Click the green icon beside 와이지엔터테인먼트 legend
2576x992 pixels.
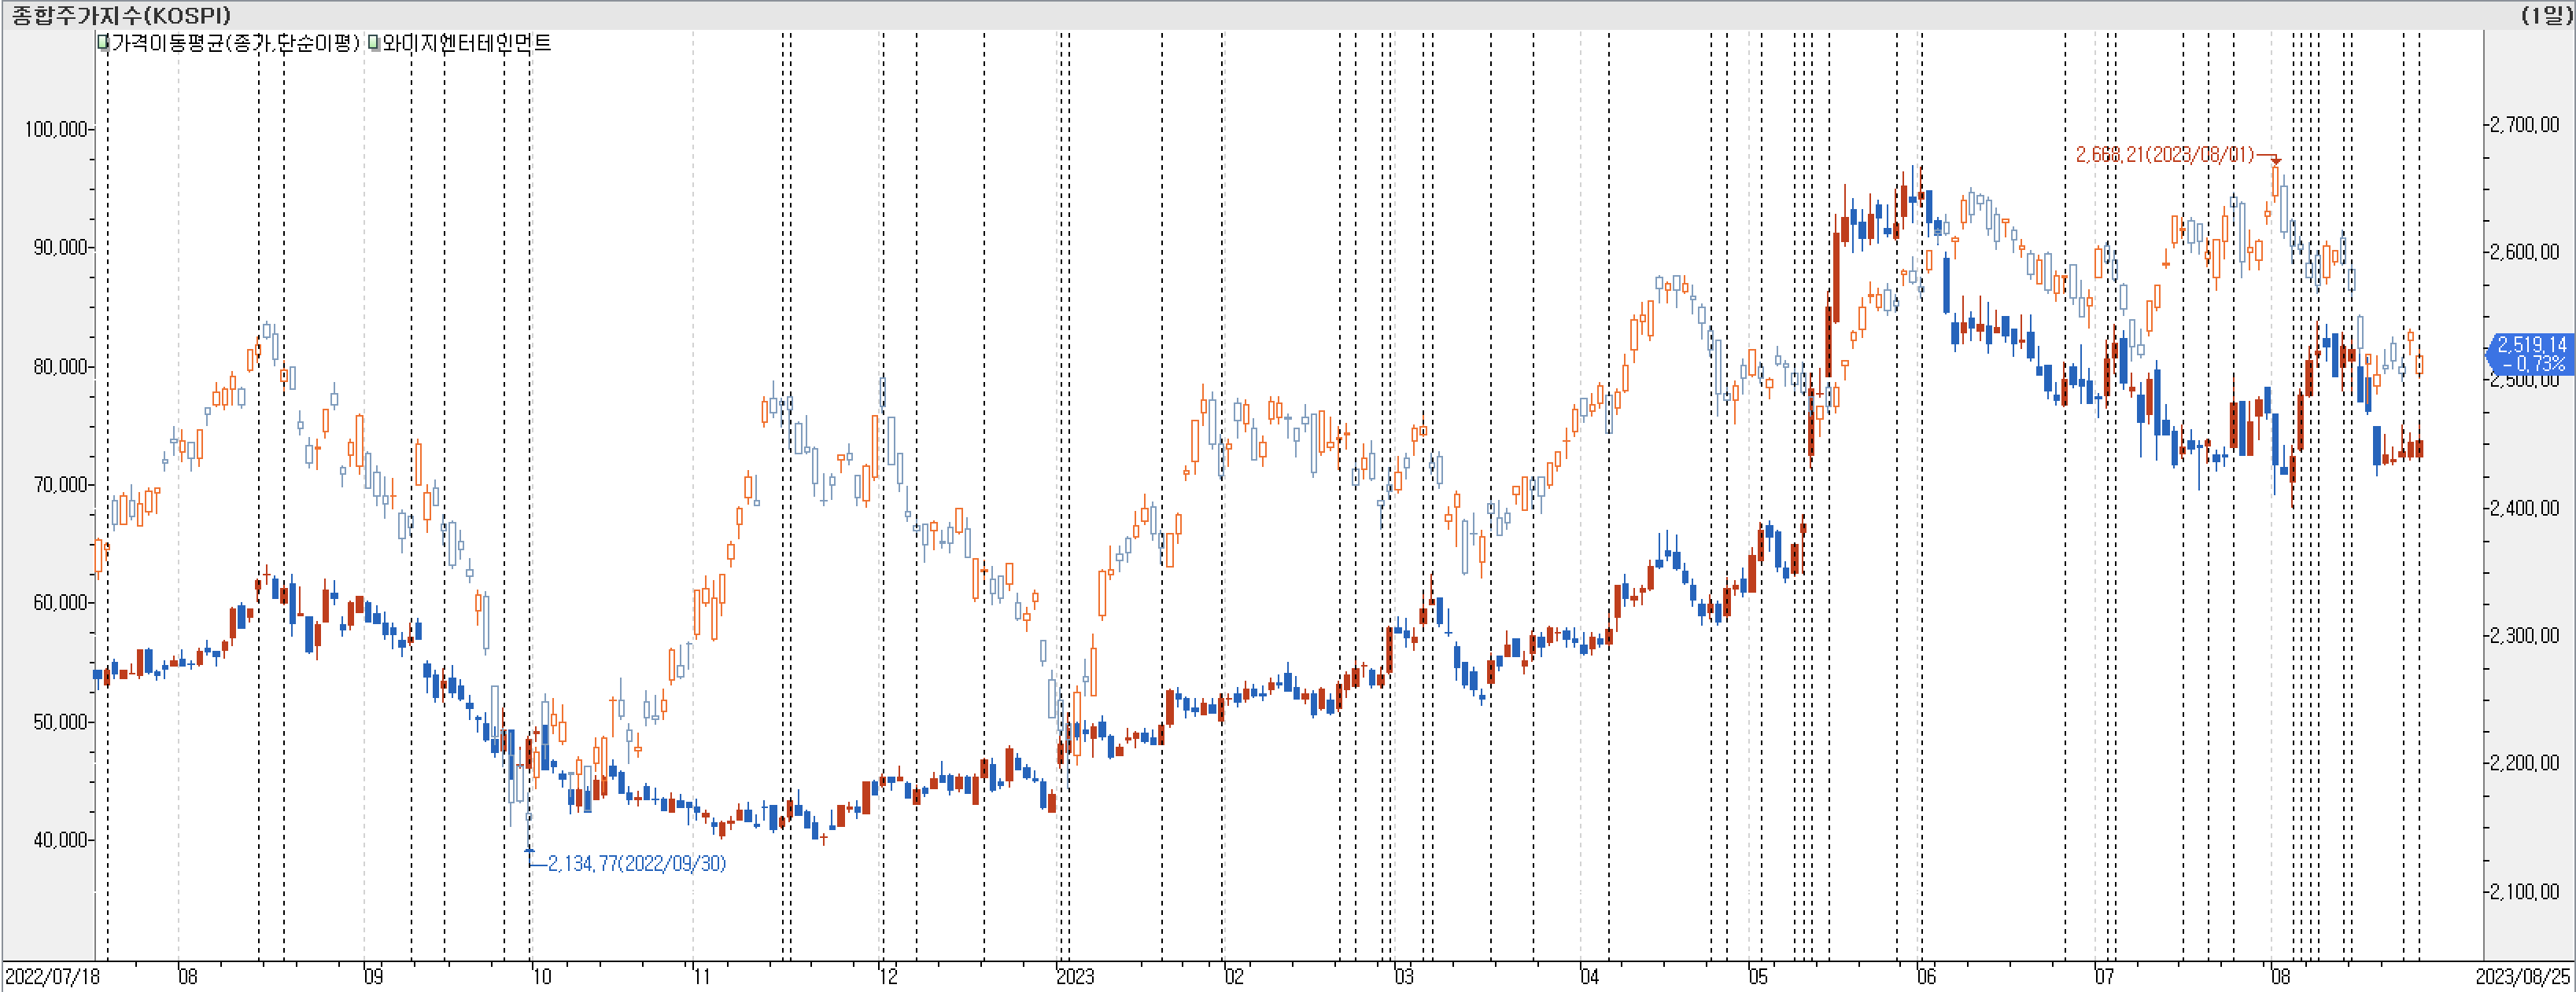(374, 43)
